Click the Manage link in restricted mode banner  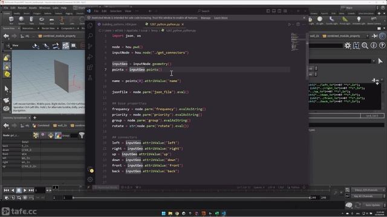click(206, 17)
